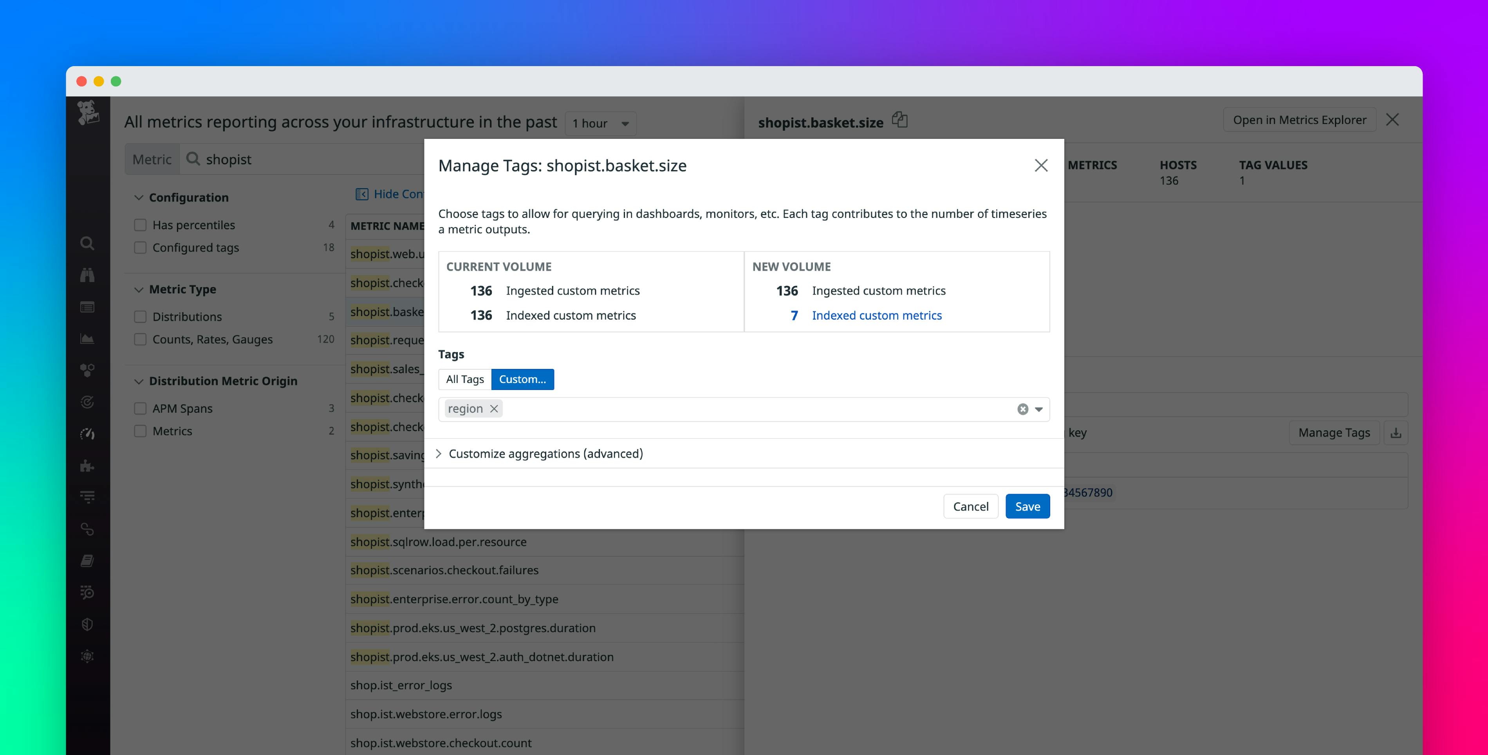Image resolution: width=1488 pixels, height=755 pixels.
Task: Open the Integrations puzzle-piece icon
Action: click(x=87, y=466)
